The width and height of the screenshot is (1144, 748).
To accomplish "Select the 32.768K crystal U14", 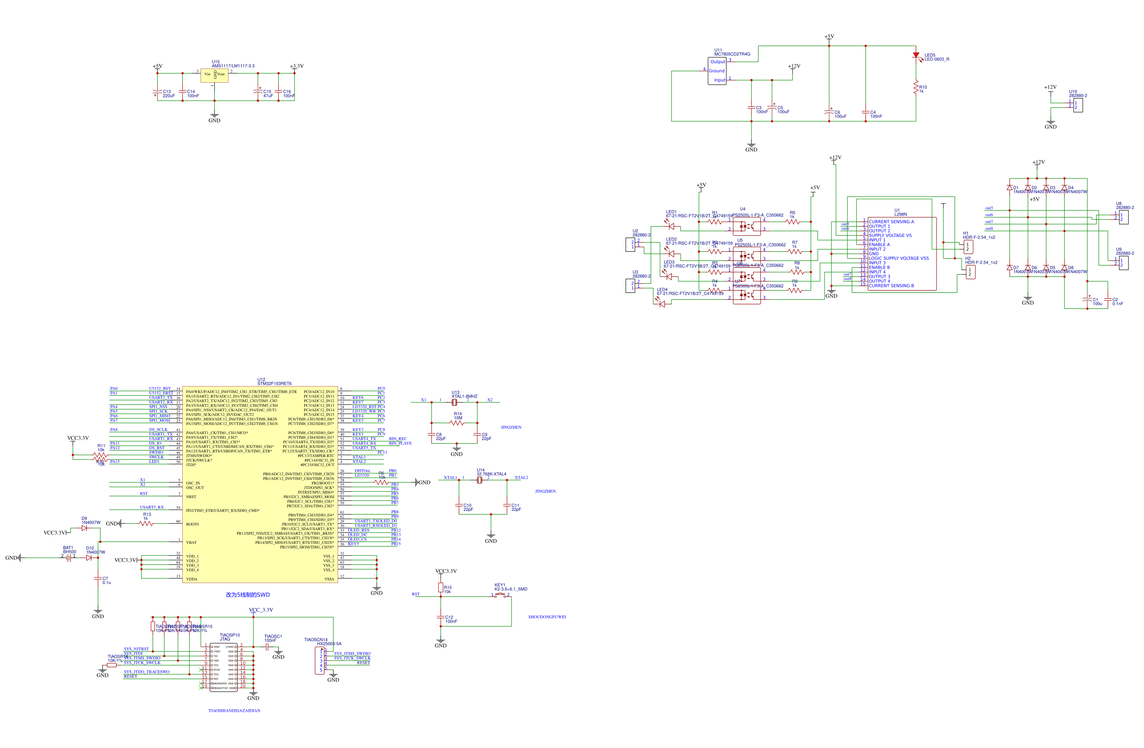I will pyautogui.click(x=479, y=480).
